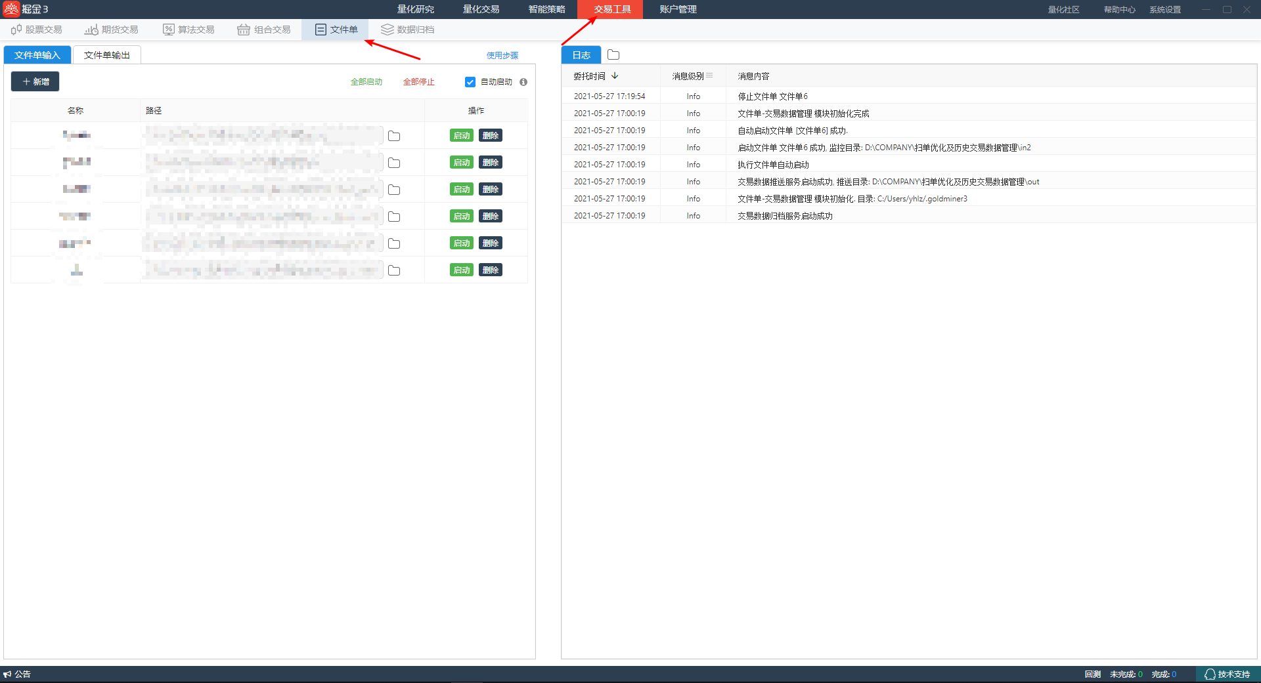Screen dimensions: 1261x683
Task: Open 算法交易 algorithm trading toolbar item
Action: (189, 30)
